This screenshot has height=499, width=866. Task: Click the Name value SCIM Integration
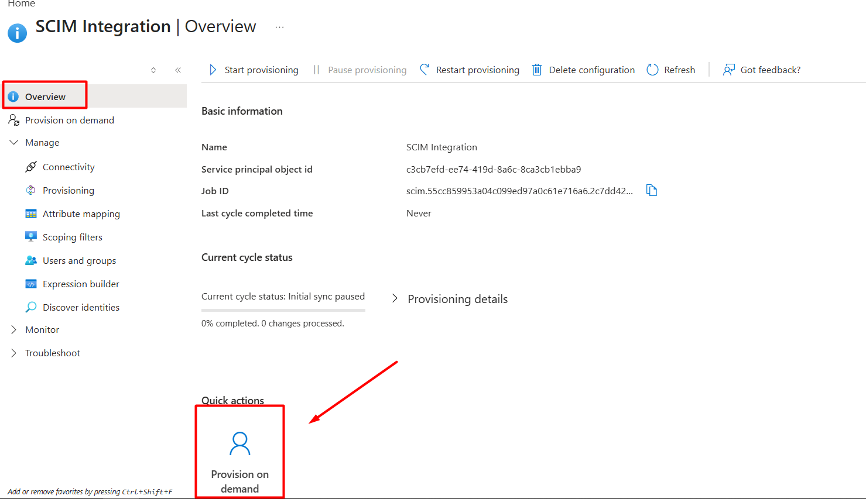441,147
